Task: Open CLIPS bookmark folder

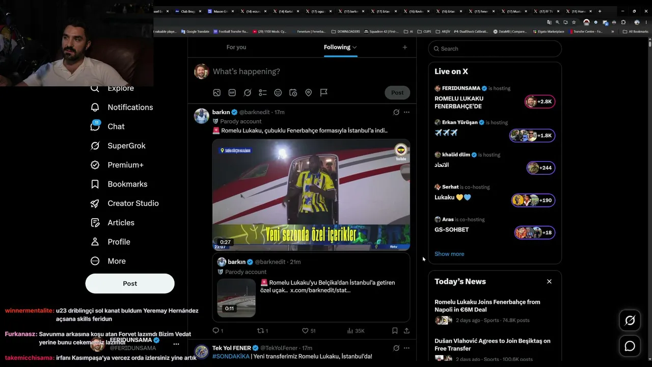Action: pyautogui.click(x=424, y=32)
